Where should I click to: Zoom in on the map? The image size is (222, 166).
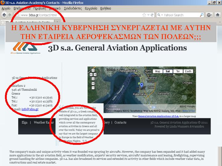click(x=93, y=84)
